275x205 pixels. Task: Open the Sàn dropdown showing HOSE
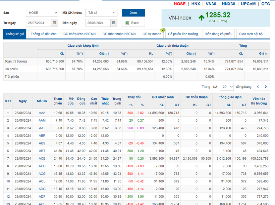[x=42, y=12]
